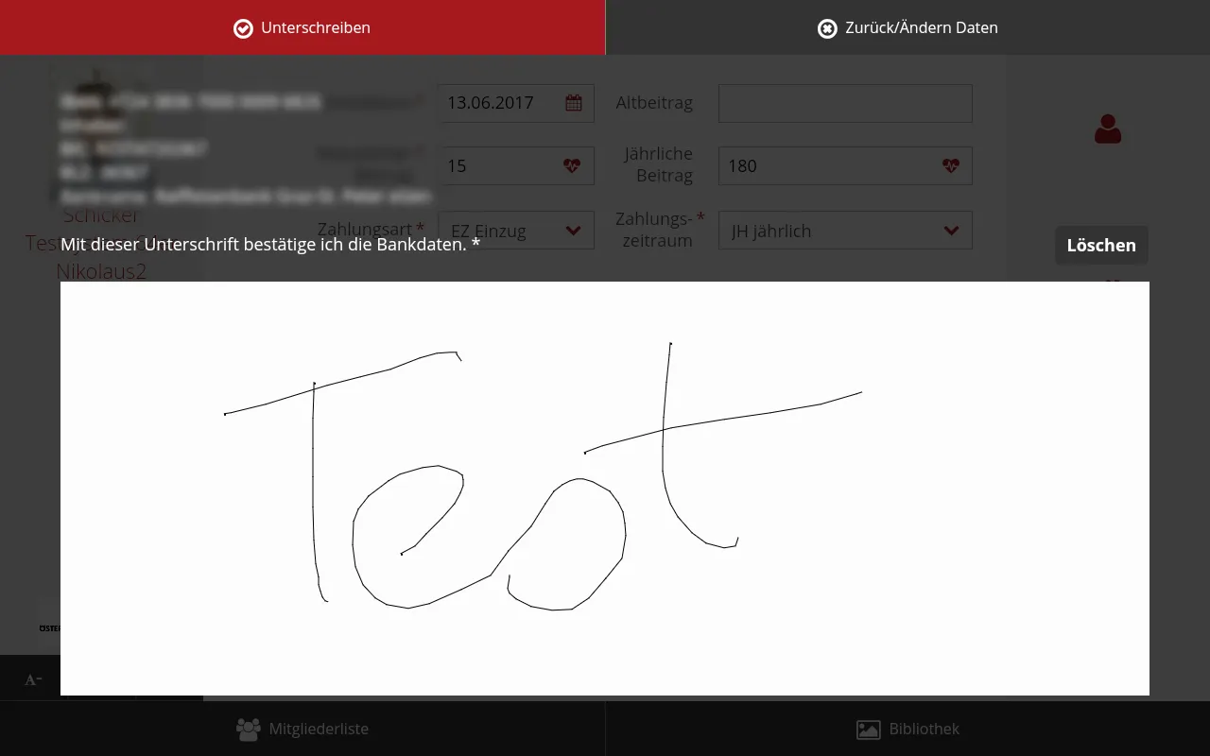Image resolution: width=1210 pixels, height=756 pixels.
Task: Decrease font size with the A- icon
Action: 33,679
